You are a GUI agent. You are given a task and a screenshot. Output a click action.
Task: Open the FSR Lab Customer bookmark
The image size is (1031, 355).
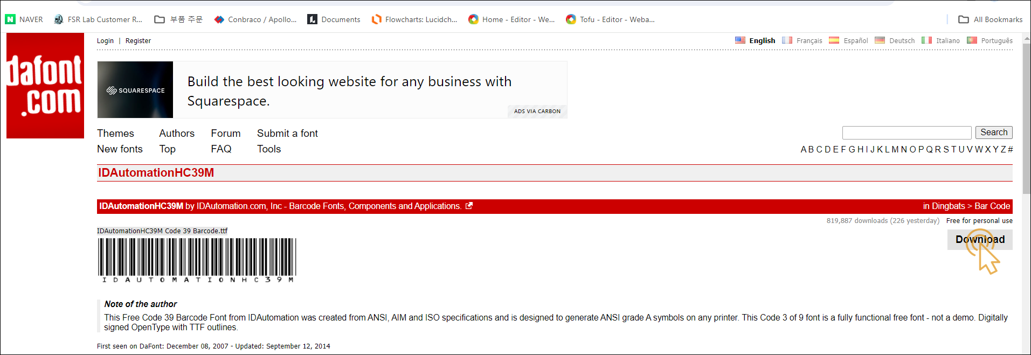pyautogui.click(x=98, y=19)
